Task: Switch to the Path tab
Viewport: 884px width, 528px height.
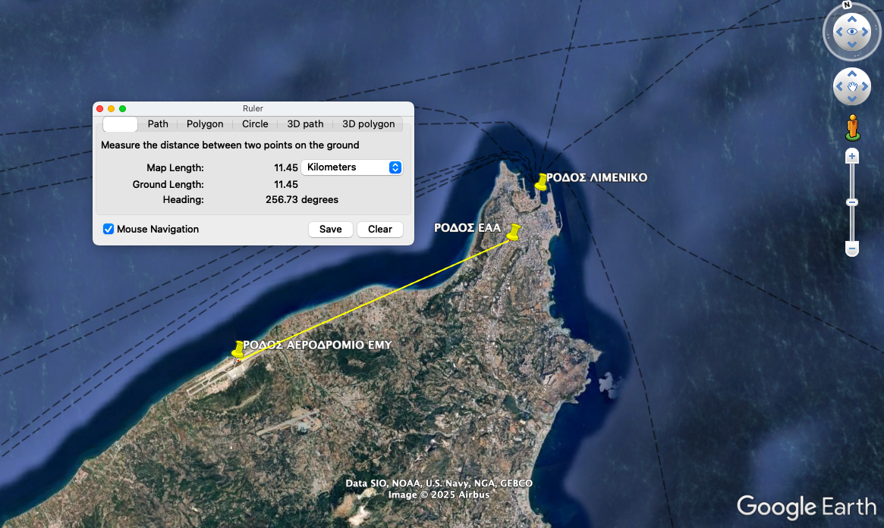Action: coord(158,123)
